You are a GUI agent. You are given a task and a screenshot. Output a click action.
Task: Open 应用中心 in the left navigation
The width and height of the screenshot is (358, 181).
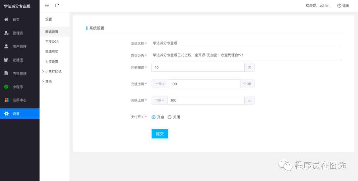[20, 100]
